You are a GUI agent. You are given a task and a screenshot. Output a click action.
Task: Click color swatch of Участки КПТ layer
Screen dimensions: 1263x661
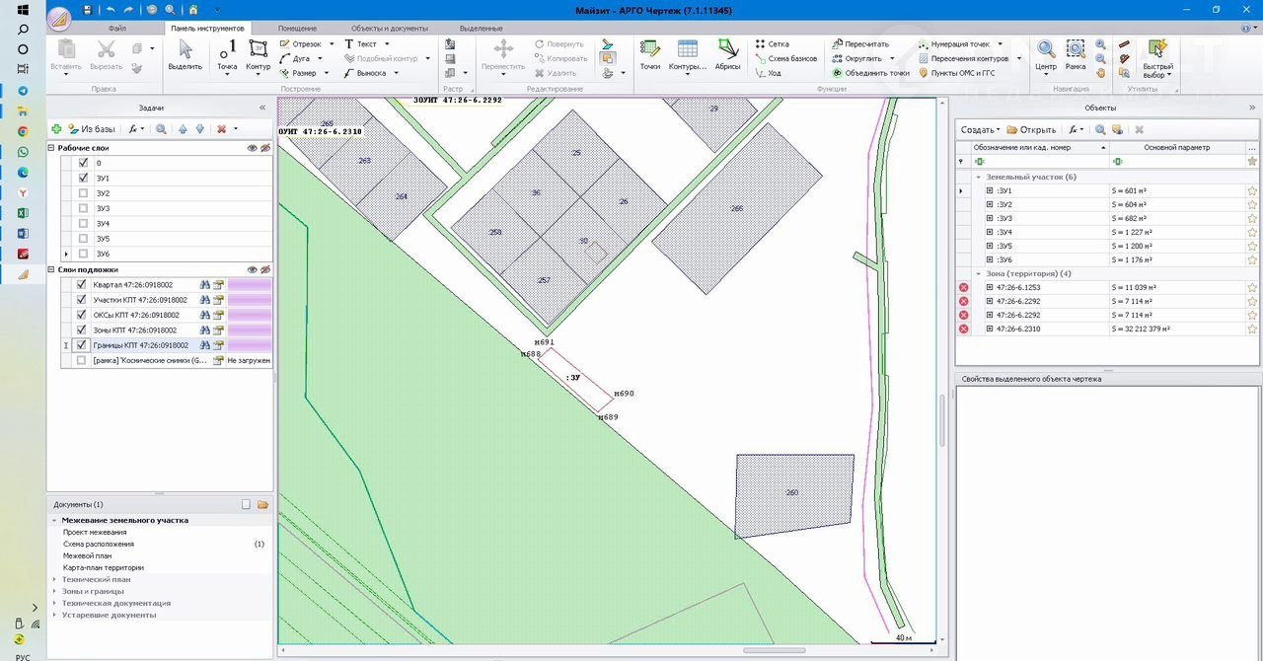pos(249,300)
